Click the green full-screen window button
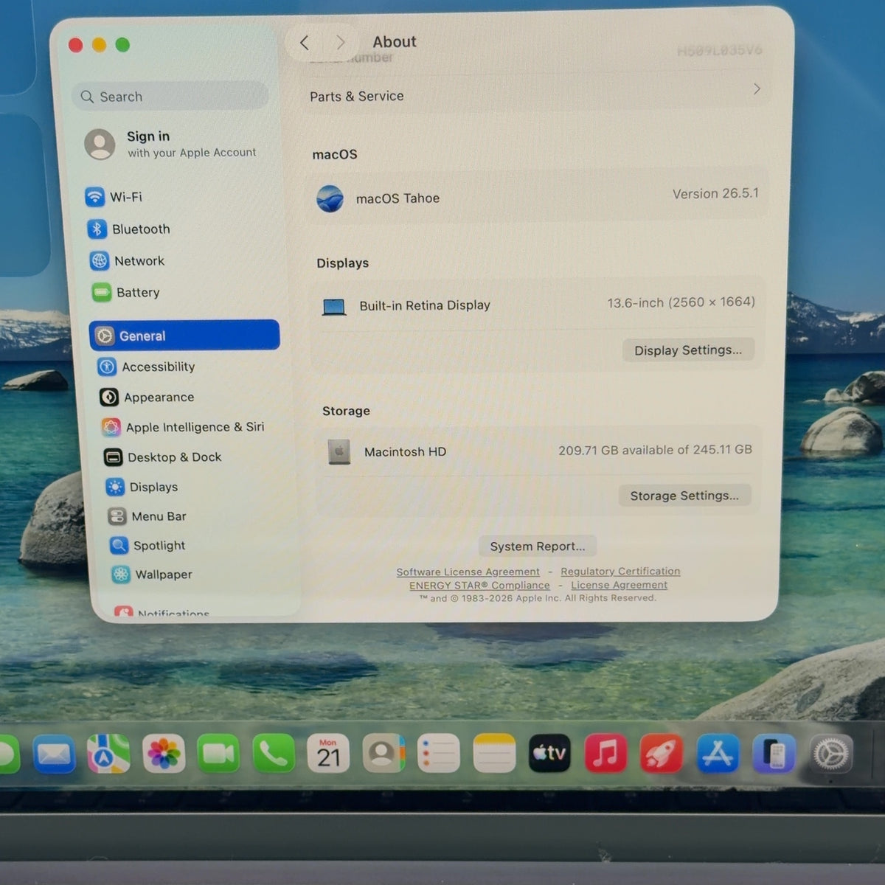The height and width of the screenshot is (885, 885). [122, 45]
